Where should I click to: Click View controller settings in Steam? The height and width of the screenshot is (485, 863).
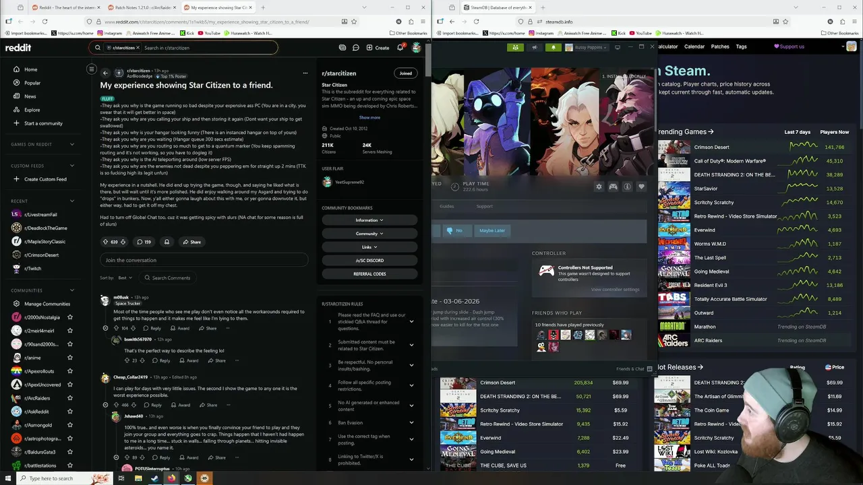(x=615, y=290)
